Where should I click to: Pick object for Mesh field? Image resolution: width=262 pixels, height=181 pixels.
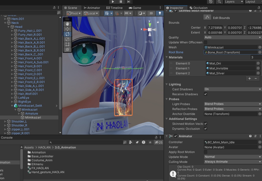click(x=260, y=47)
